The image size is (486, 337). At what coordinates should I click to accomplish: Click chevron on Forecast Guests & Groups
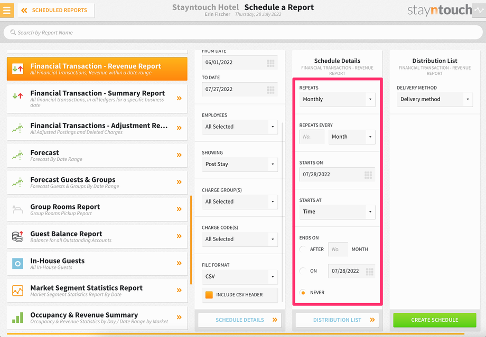[179, 182]
